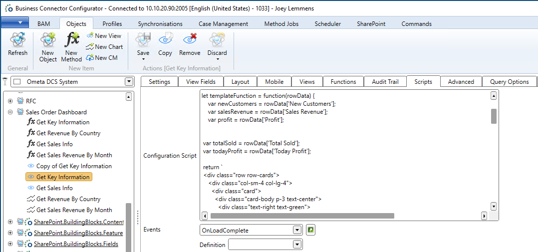Open the SharePoint ribbon tab
Viewport: 538px width, 252px height.
tap(371, 23)
